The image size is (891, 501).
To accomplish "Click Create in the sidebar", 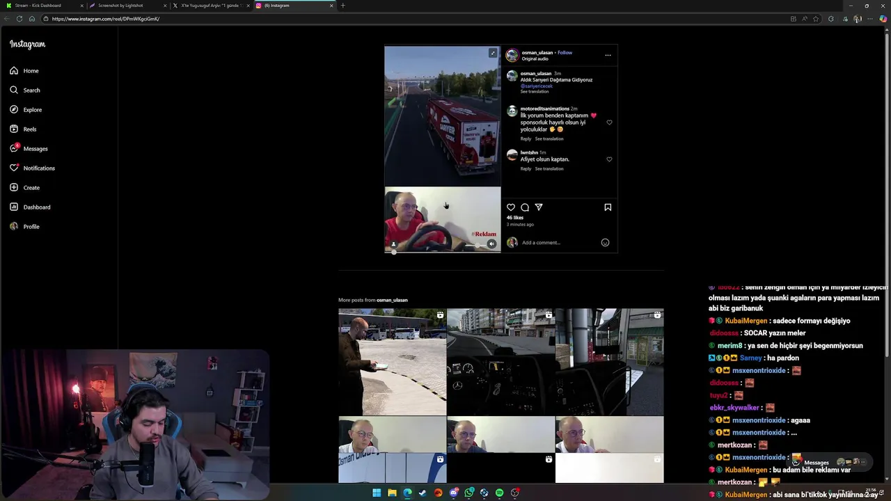I will (x=24, y=188).
